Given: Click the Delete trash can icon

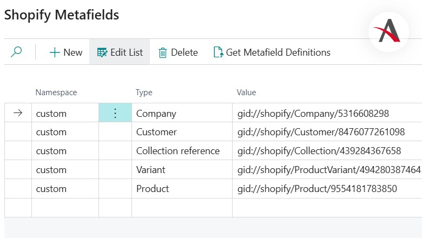Looking at the screenshot, I should 162,52.
